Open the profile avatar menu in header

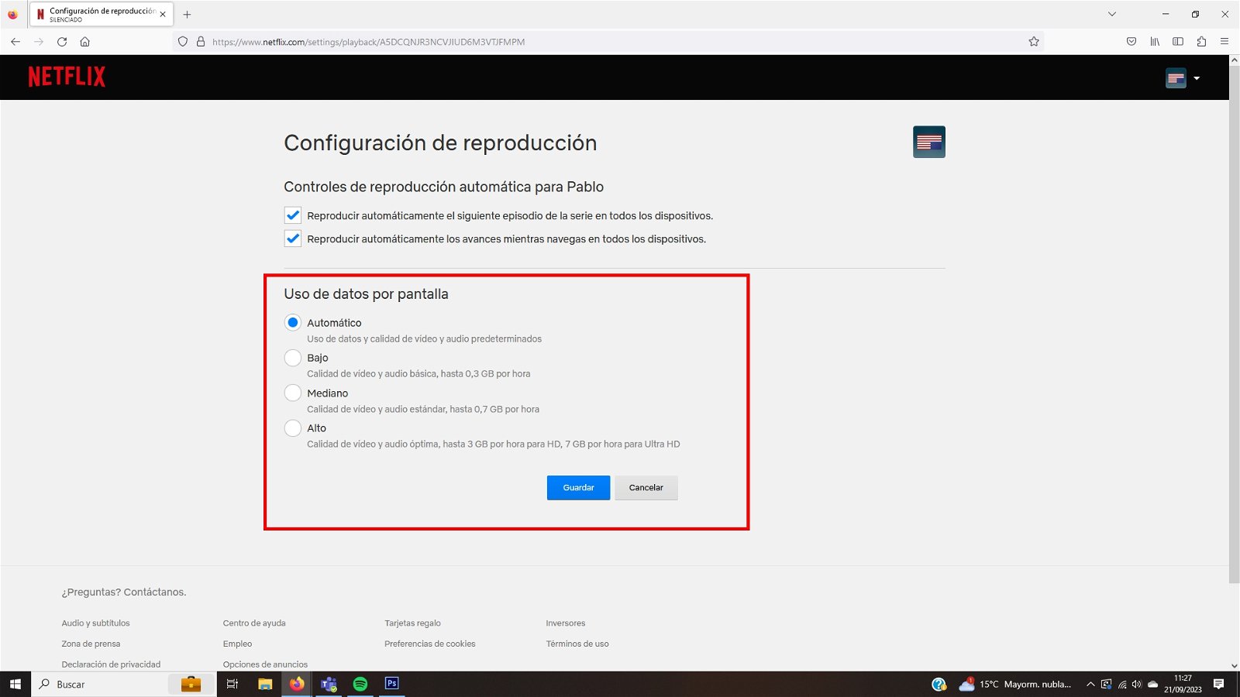click(1176, 78)
